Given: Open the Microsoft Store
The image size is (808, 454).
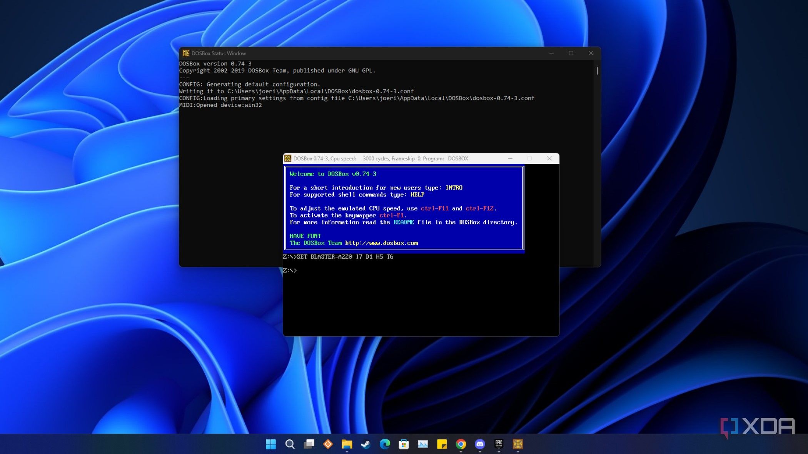Looking at the screenshot, I should point(403,444).
